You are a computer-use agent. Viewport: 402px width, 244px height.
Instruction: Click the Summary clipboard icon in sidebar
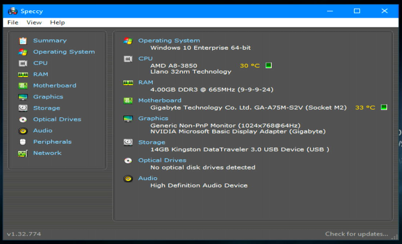(x=23, y=41)
